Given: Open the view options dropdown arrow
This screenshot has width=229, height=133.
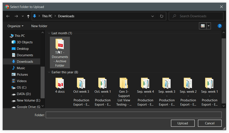Looking at the screenshot, I should tap(208, 26).
